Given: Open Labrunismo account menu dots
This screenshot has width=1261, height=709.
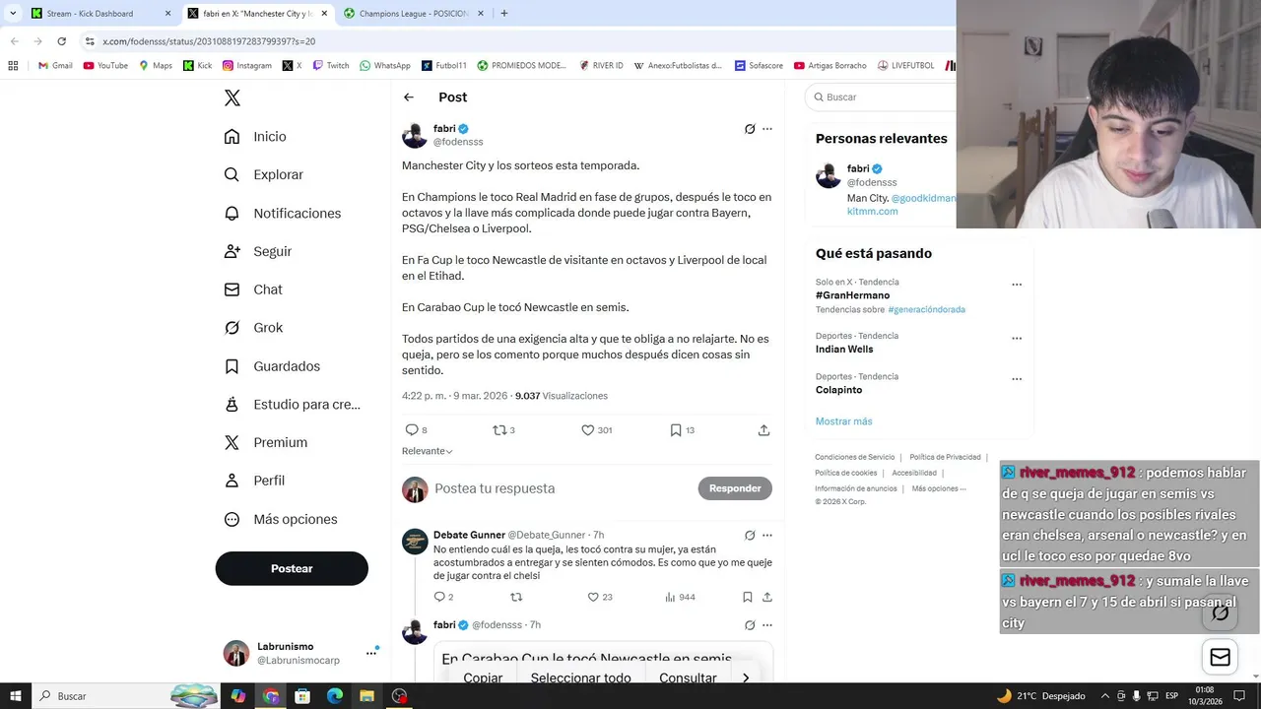Looking at the screenshot, I should [x=371, y=652].
